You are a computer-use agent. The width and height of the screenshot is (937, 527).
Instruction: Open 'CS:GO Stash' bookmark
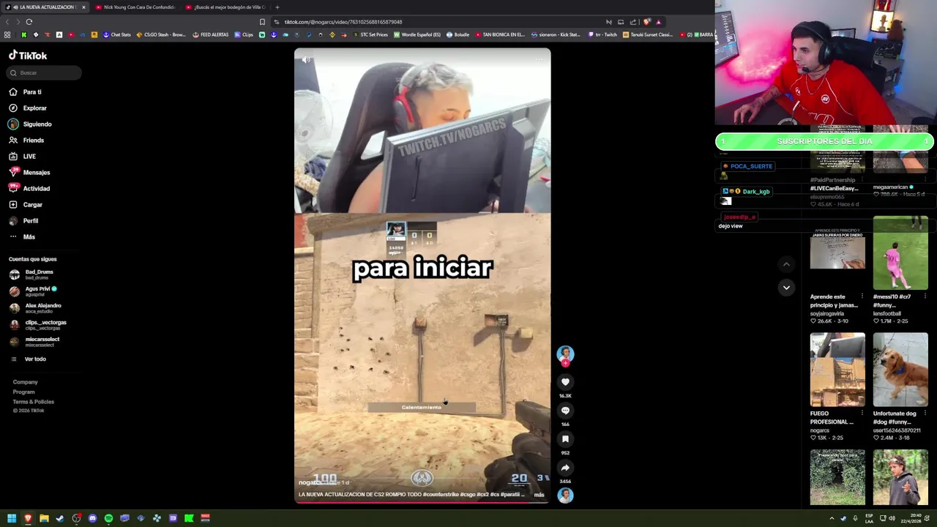161,34
